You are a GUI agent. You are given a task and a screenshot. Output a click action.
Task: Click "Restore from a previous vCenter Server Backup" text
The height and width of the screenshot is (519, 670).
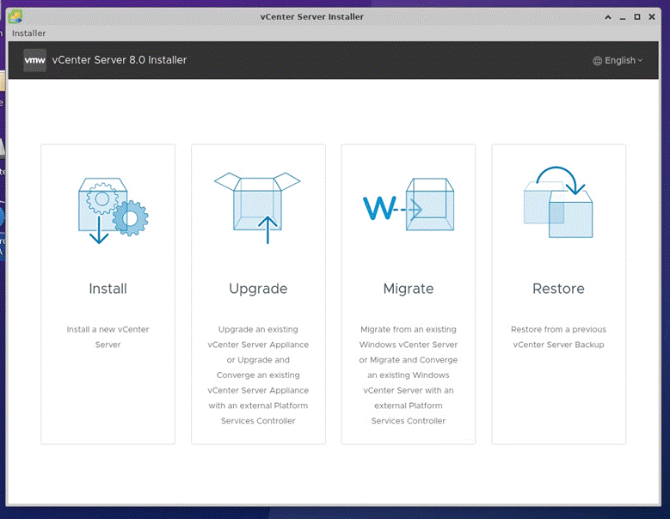tap(558, 337)
